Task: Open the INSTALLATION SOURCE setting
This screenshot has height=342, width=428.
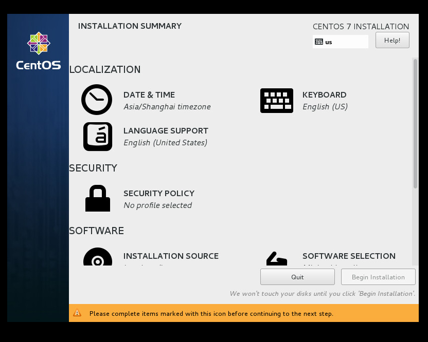Action: point(171,256)
